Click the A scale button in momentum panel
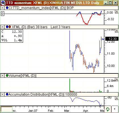 (x=117, y=12)
